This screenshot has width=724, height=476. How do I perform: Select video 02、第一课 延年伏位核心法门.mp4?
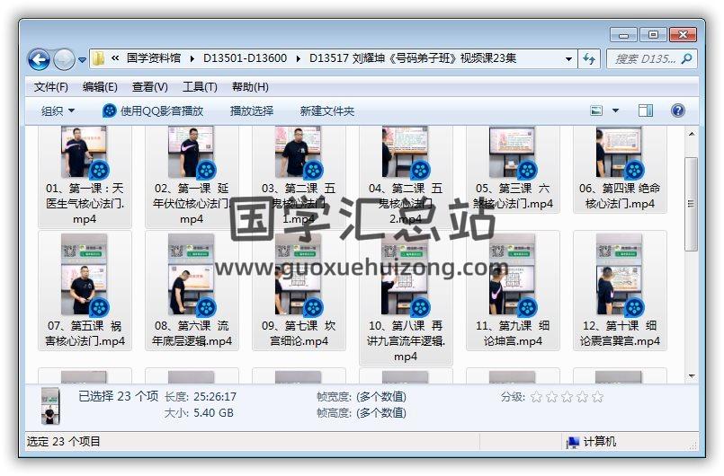point(192,177)
